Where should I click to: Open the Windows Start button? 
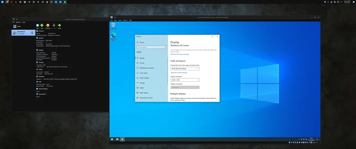[x=112, y=139]
